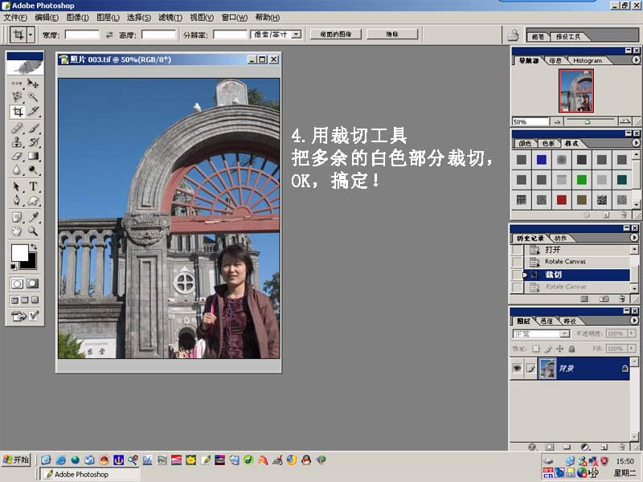Select the Magic Wand tool
Viewport: 643px width, 482px height.
coord(33,96)
